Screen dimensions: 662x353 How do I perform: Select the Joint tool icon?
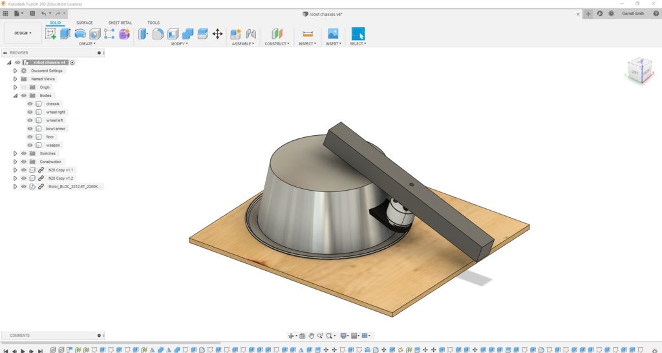[251, 34]
